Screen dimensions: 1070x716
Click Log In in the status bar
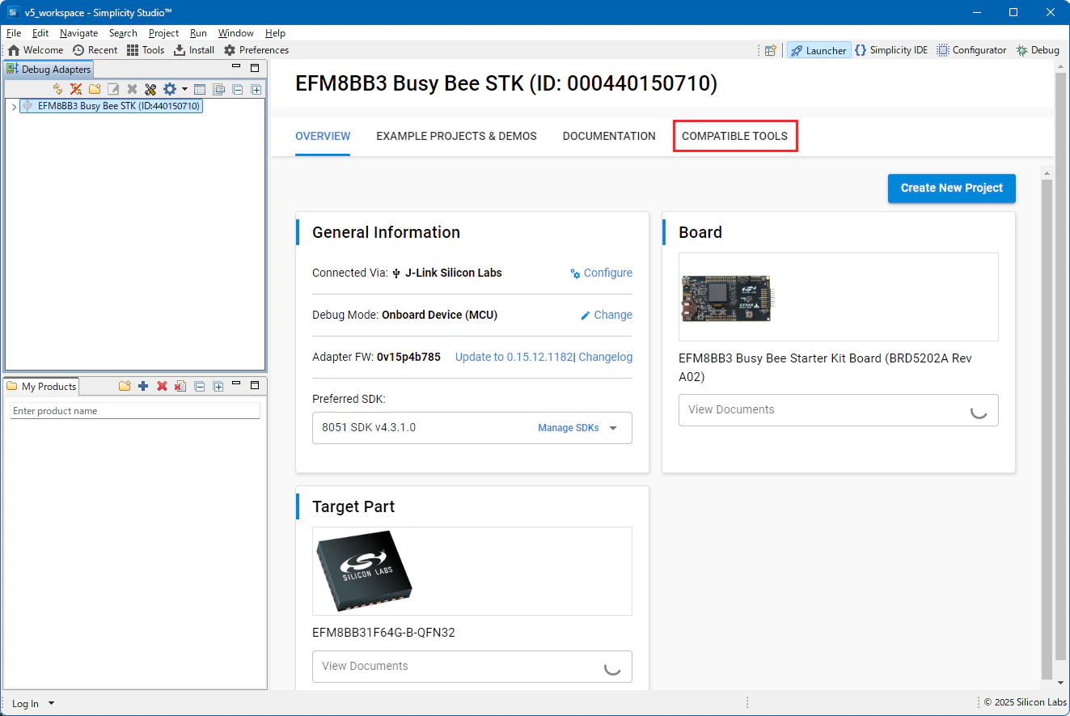(x=25, y=704)
